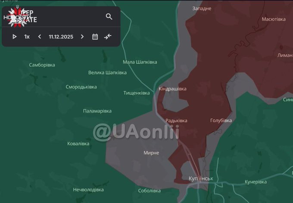Viewport: 293px width, 203px height.
Task: Select the Паламарівка label
Action: point(97,111)
